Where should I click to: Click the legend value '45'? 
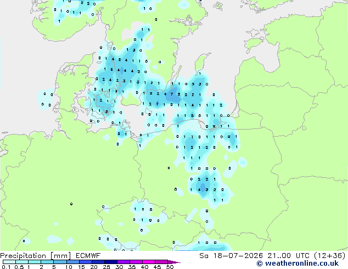pyautogui.click(x=157, y=267)
